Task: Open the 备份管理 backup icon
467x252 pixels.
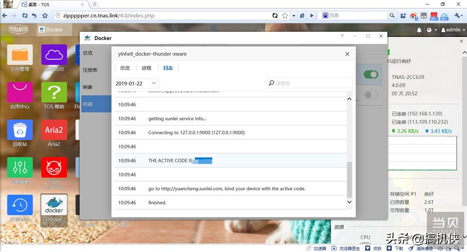Action: [x=20, y=205]
